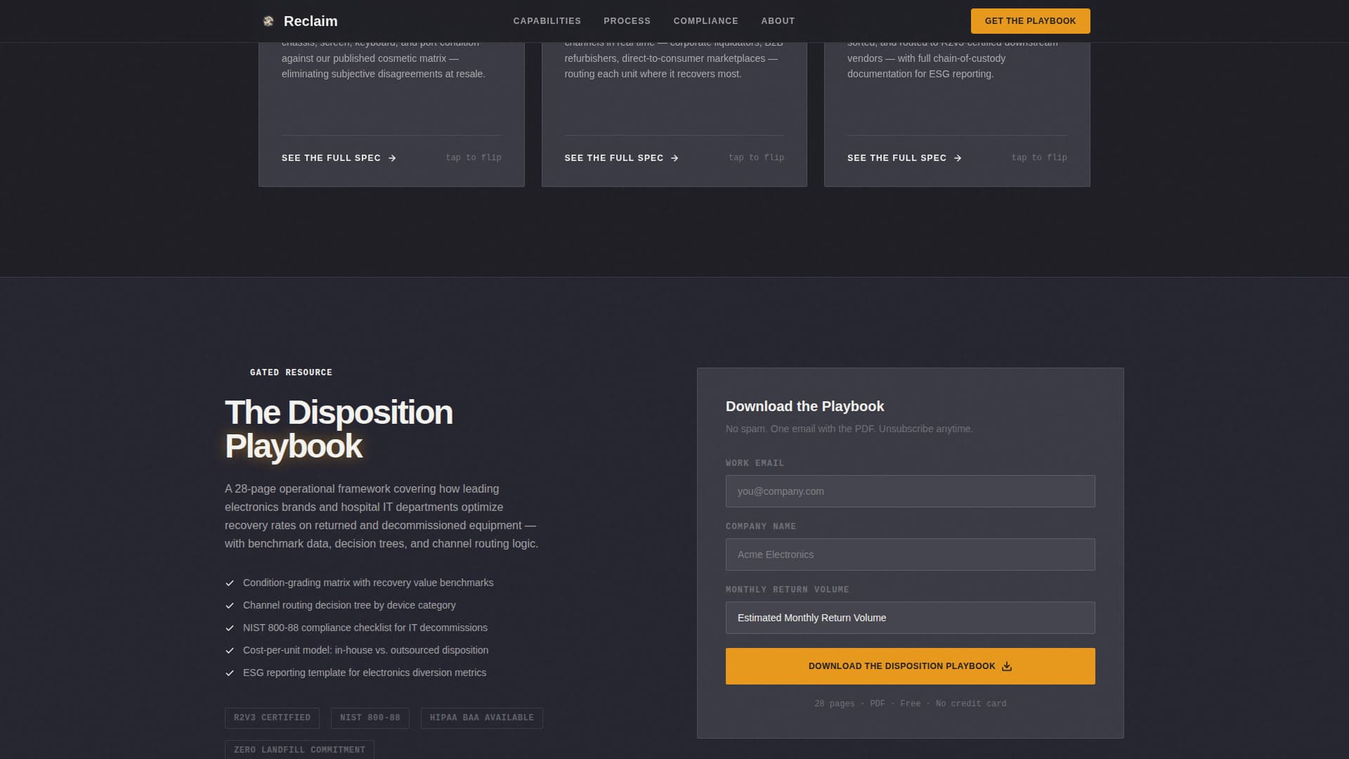Click Download the Disposition Playbook button
The height and width of the screenshot is (759, 1349).
click(x=910, y=666)
